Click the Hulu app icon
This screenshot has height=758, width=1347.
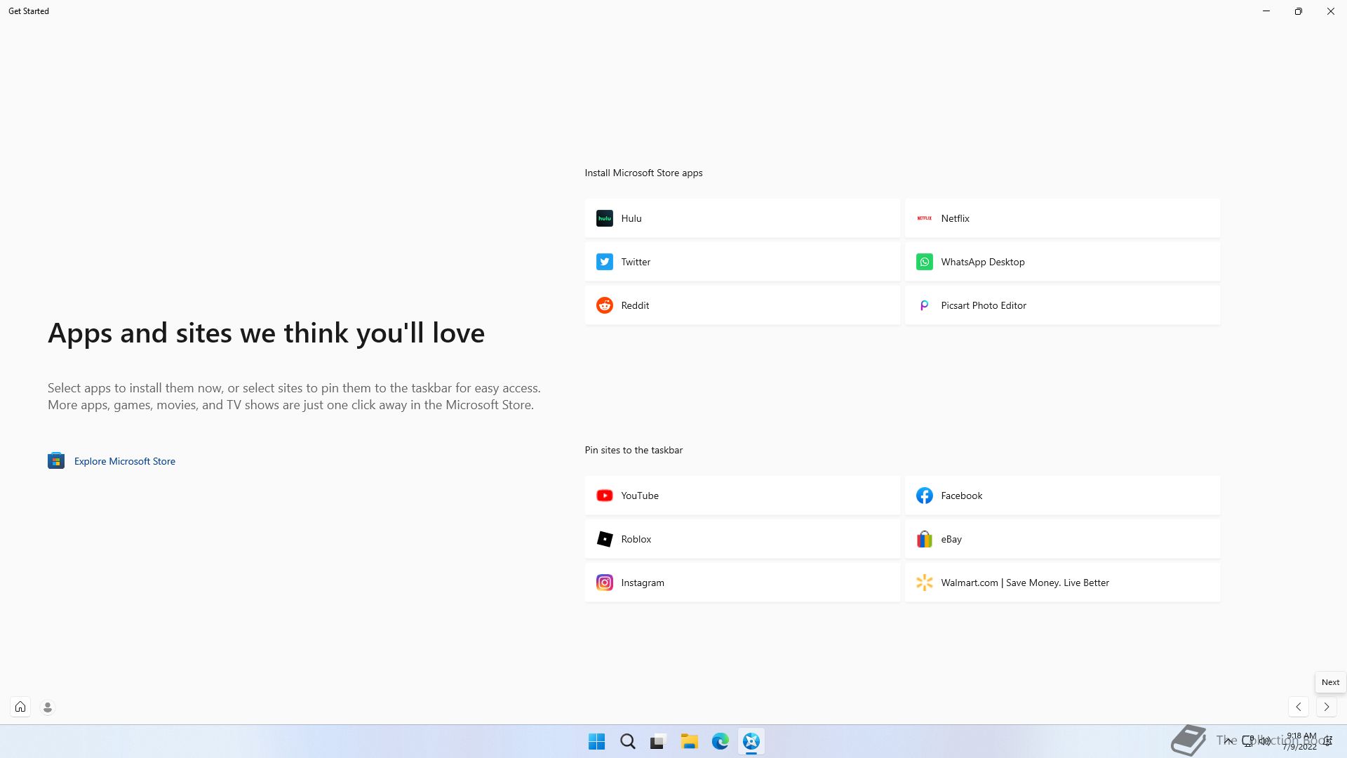[604, 218]
